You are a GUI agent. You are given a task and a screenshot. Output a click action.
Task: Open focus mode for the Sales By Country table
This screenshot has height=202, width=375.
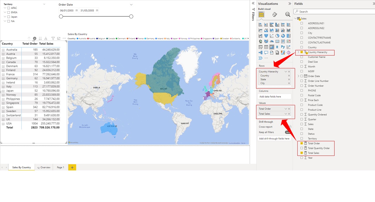tap(59, 38)
